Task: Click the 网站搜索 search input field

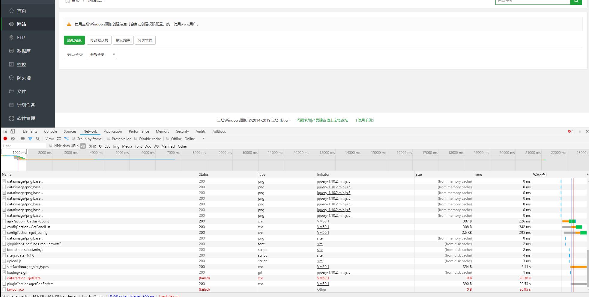Action: click(533, 2)
